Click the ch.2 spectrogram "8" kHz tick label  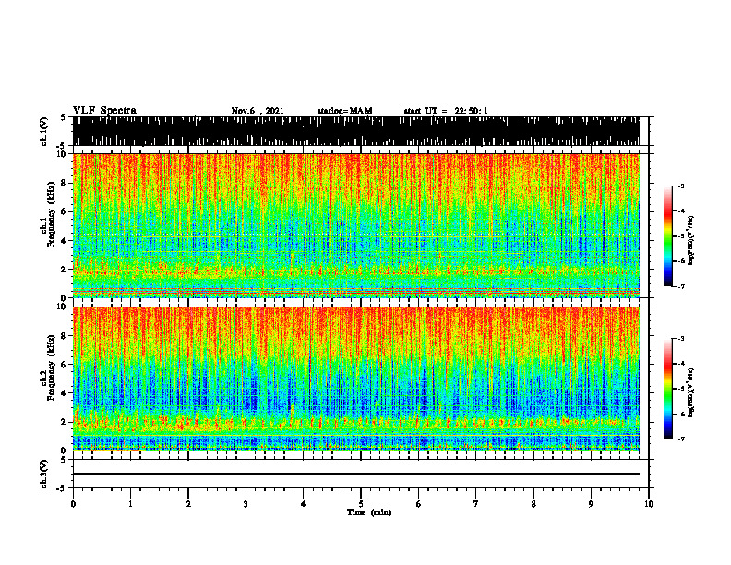point(64,336)
